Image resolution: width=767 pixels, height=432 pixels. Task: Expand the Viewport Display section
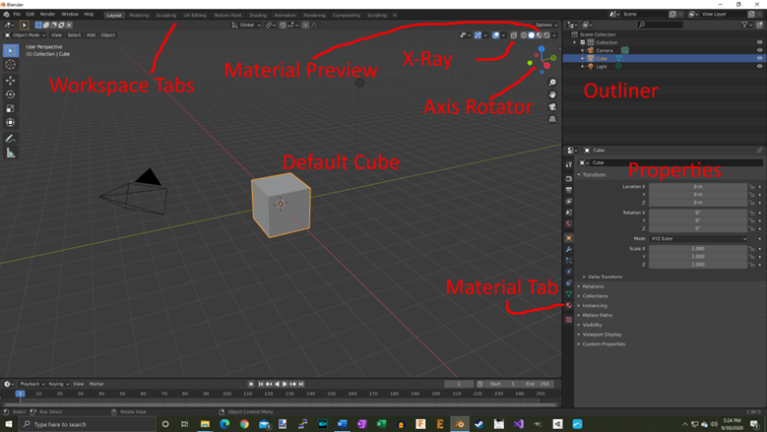[603, 335]
